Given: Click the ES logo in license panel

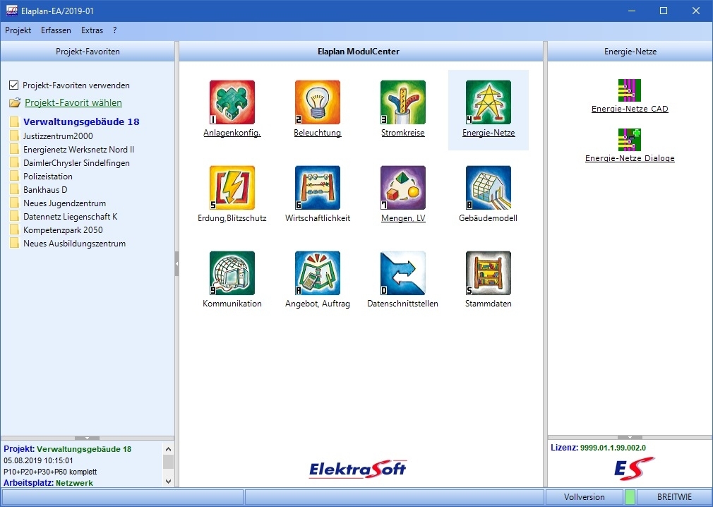Looking at the screenshot, I should (635, 468).
